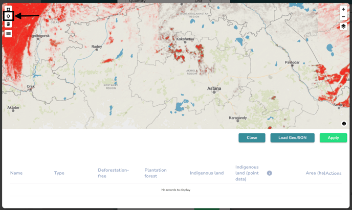Show map attribution info icon
This screenshot has height=210, width=352.
tap(344, 124)
